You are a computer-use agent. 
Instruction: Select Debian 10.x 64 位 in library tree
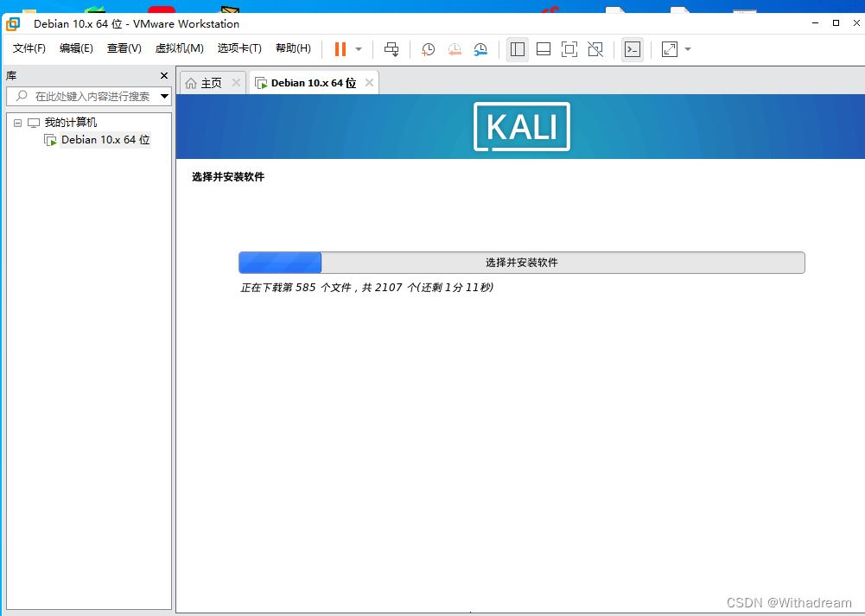pos(105,140)
